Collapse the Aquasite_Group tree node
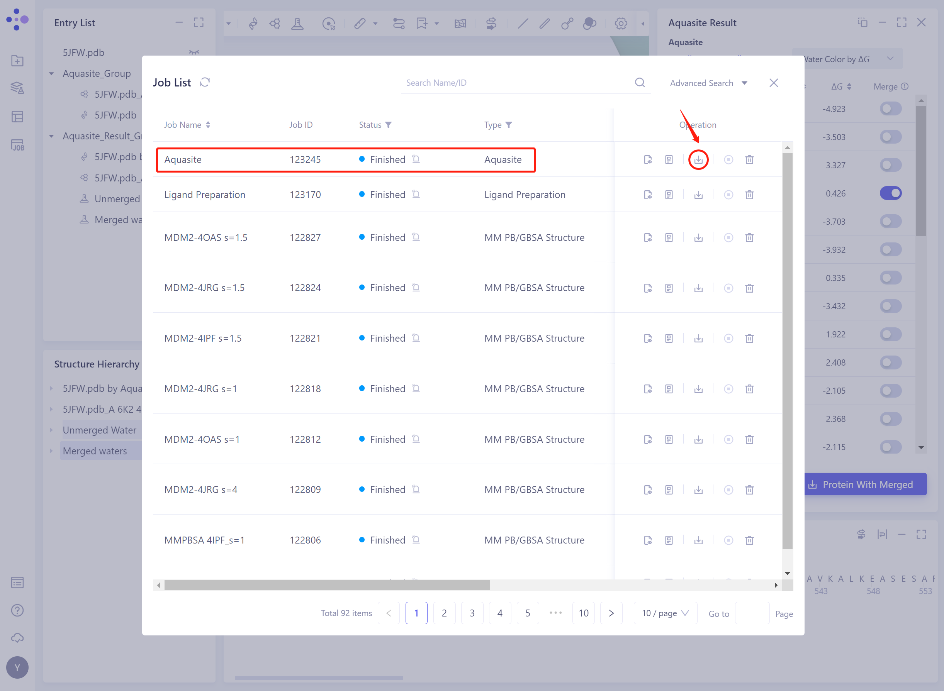 pyautogui.click(x=51, y=74)
